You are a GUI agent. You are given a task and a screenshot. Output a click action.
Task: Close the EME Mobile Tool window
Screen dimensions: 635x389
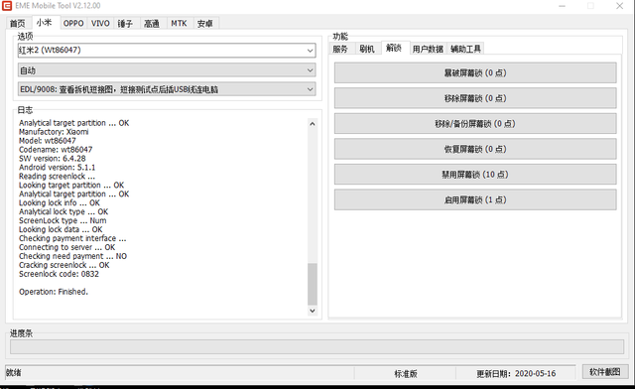tap(619, 6)
